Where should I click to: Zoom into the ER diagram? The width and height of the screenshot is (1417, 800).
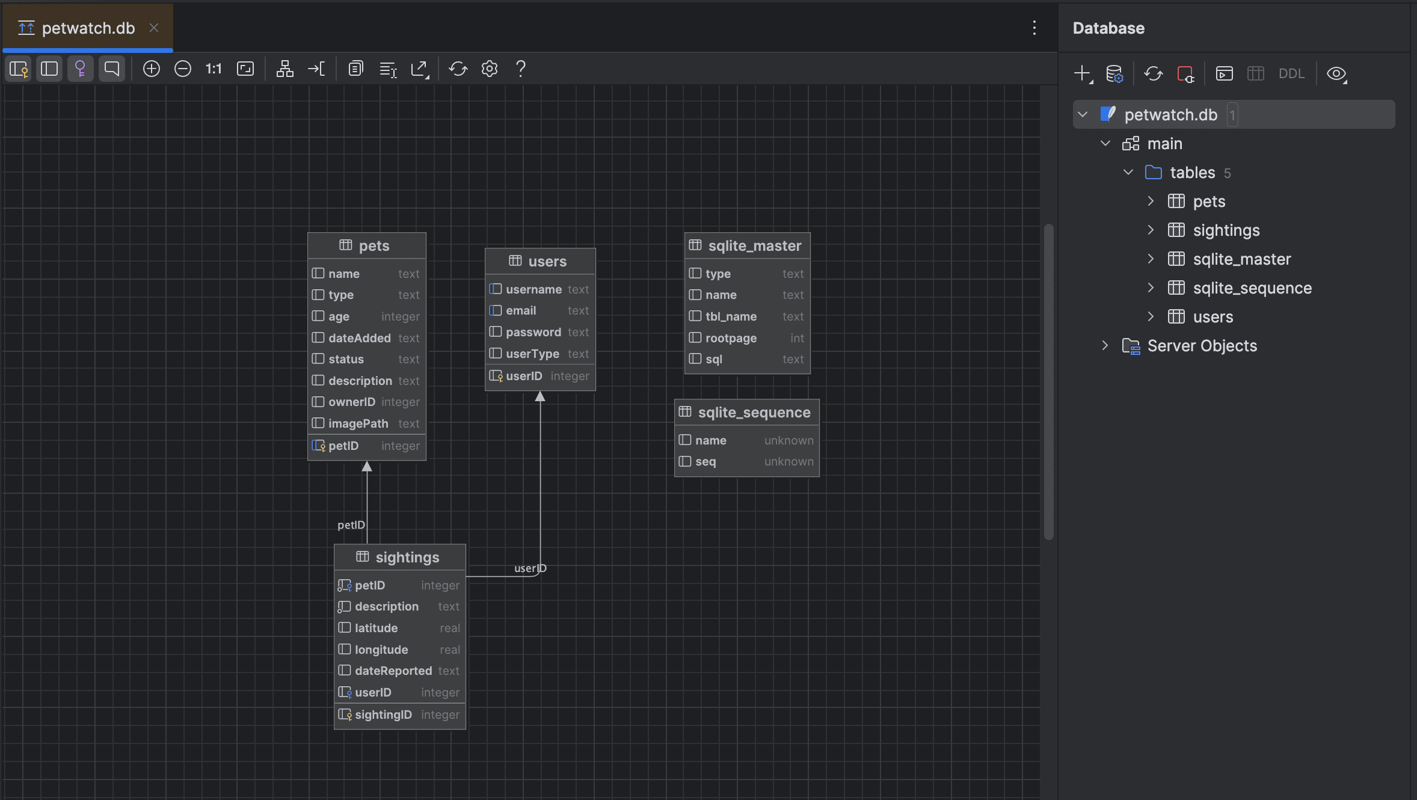coord(151,69)
